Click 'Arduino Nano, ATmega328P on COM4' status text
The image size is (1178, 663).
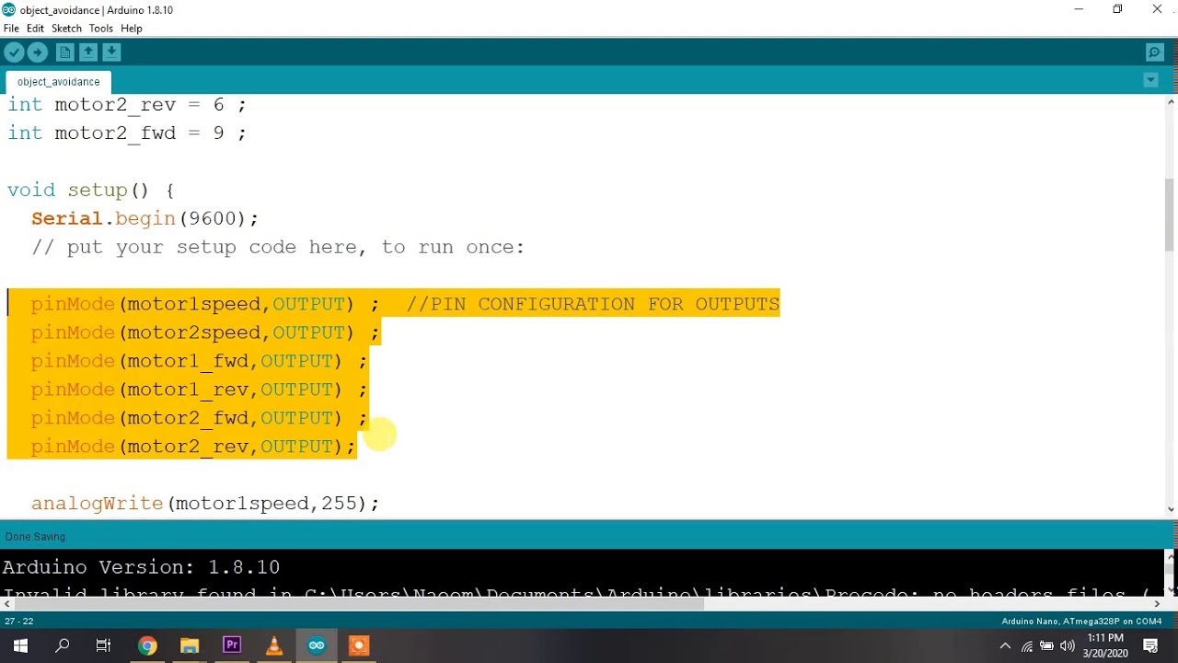tap(1081, 622)
